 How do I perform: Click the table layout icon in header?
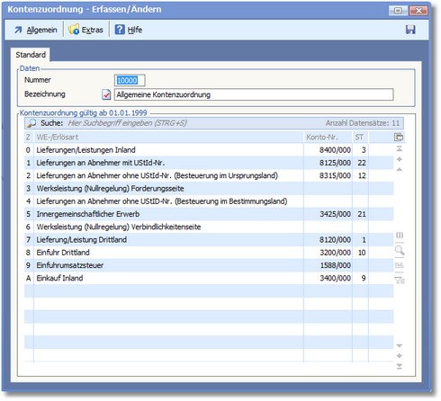399,138
